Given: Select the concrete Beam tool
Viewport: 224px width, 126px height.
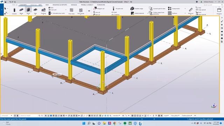Looking at the screenshot, I should 21,11.
